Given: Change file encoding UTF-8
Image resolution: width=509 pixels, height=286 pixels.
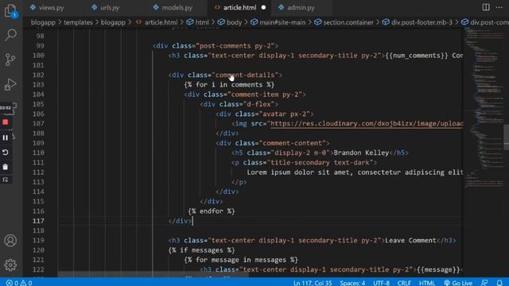Looking at the screenshot, I should pyautogui.click(x=381, y=283).
